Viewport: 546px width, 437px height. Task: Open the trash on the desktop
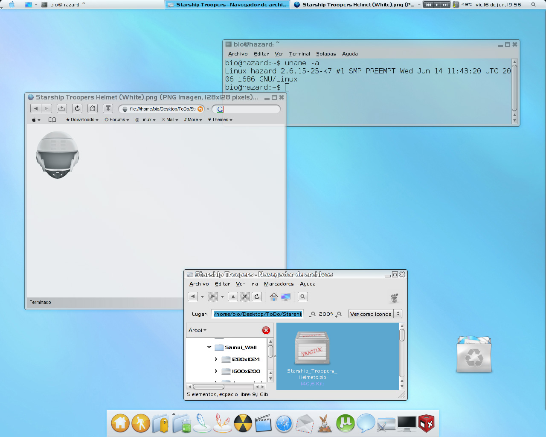coord(474,354)
